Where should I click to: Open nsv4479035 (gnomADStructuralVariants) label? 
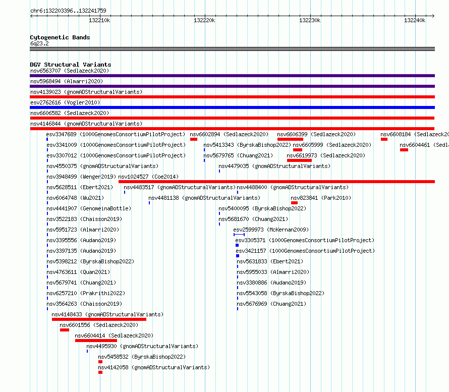coord(274,166)
